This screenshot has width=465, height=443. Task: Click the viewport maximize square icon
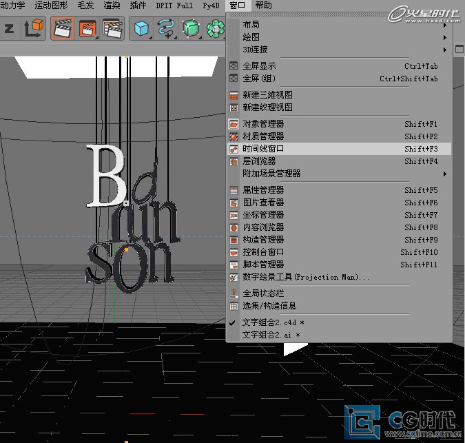[459, 49]
